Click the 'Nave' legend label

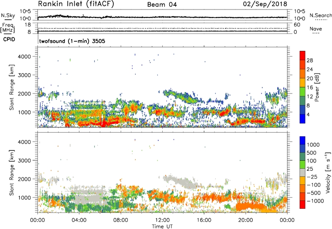[316, 29]
